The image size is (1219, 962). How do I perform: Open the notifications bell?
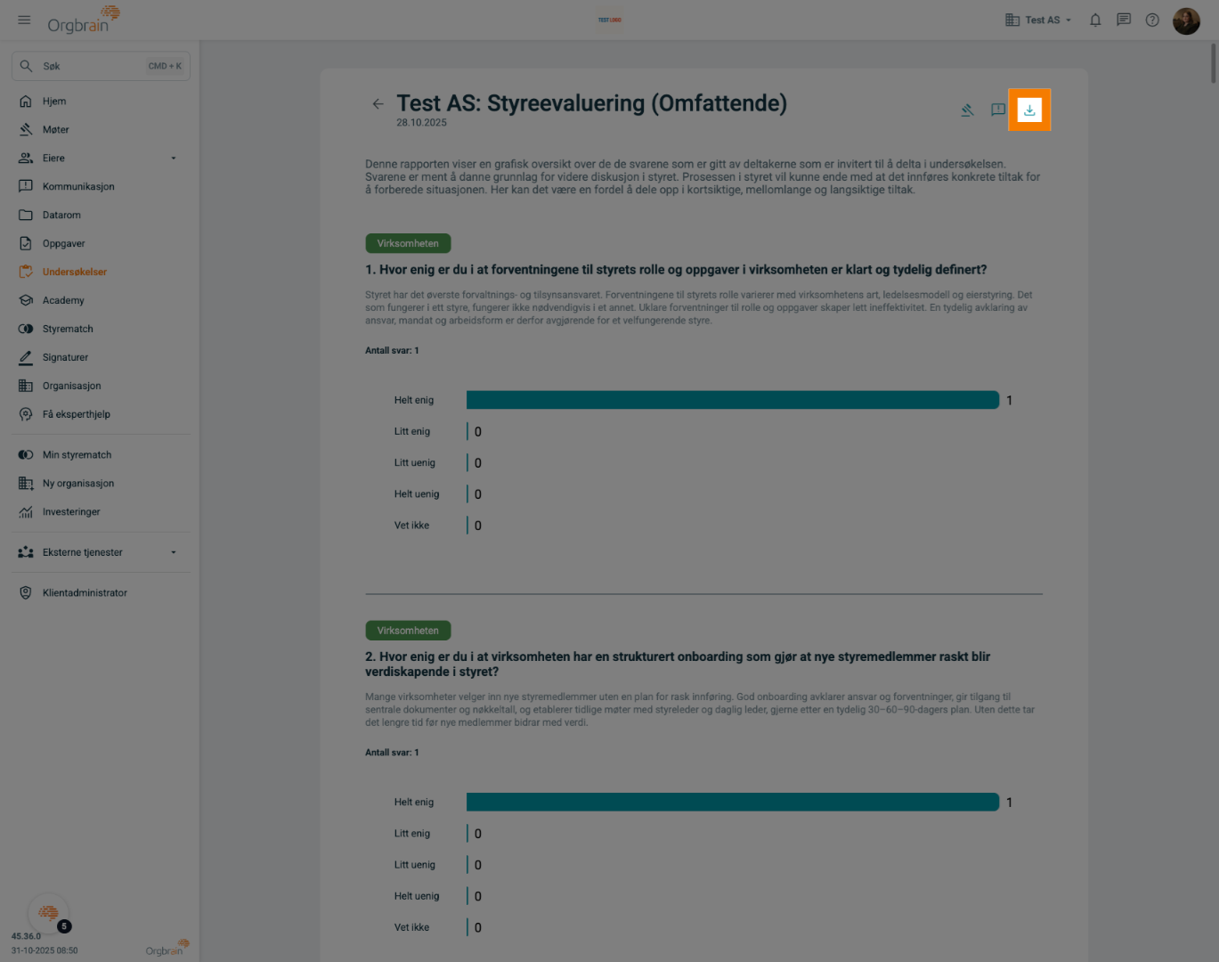click(1095, 20)
